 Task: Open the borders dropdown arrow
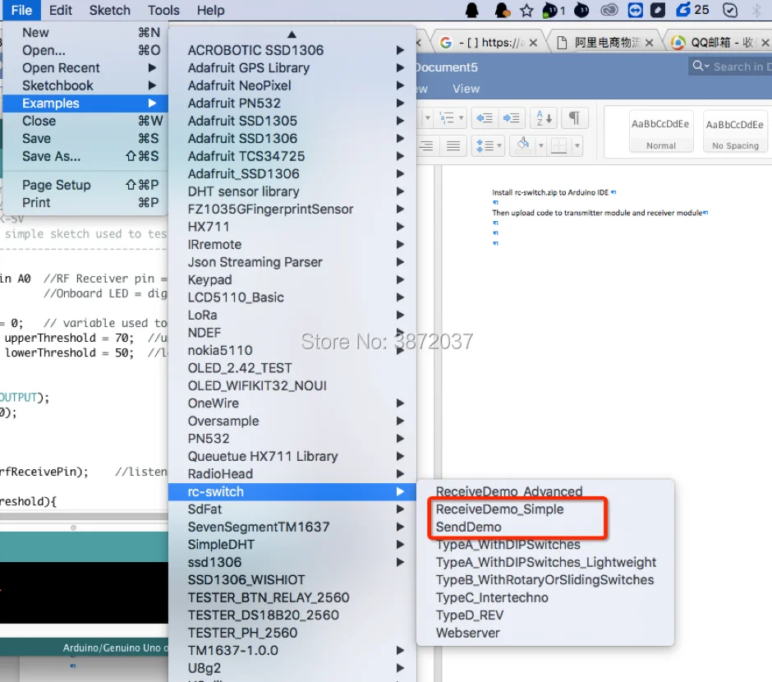(x=577, y=145)
